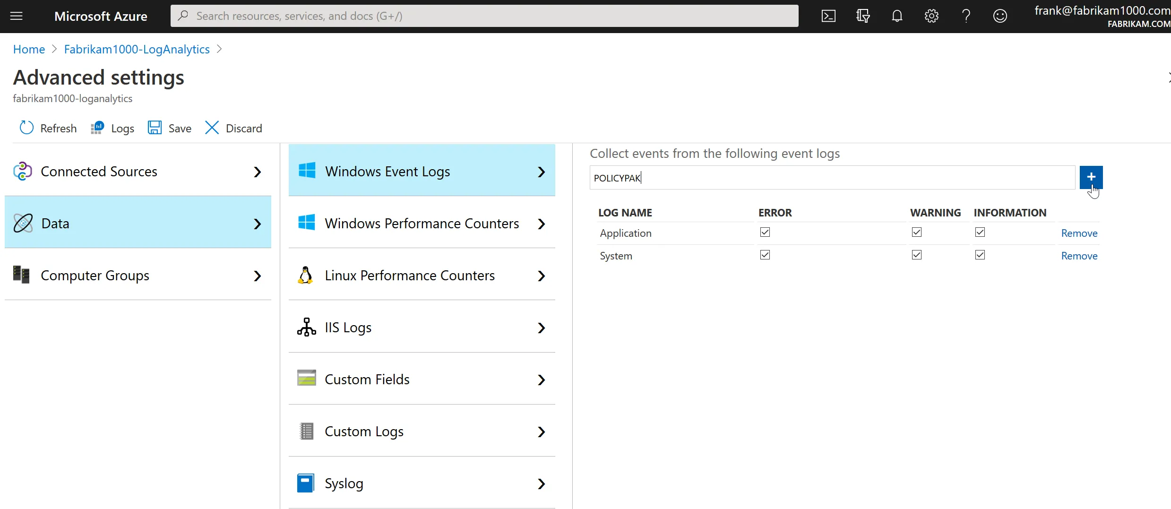Screen dimensions: 1171x509
Task: Click the feedback smiley icon
Action: point(1000,16)
